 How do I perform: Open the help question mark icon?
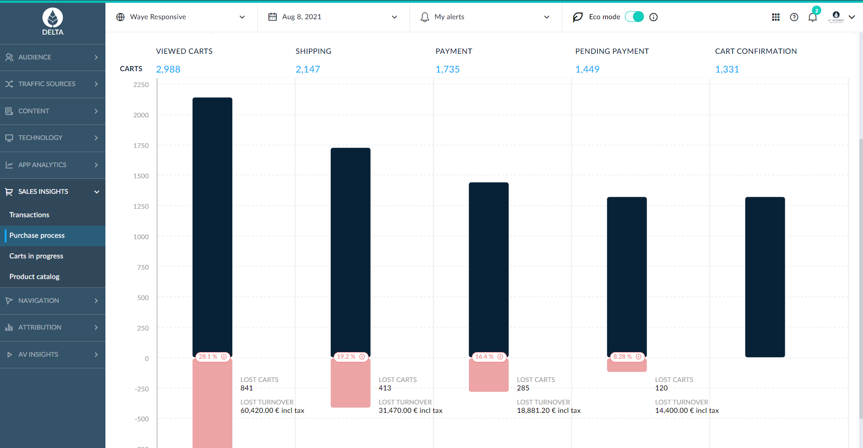(794, 17)
